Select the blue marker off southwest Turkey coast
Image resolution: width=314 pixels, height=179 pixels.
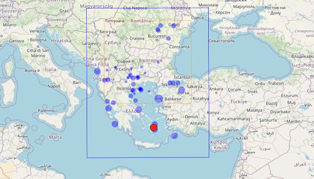(174, 136)
